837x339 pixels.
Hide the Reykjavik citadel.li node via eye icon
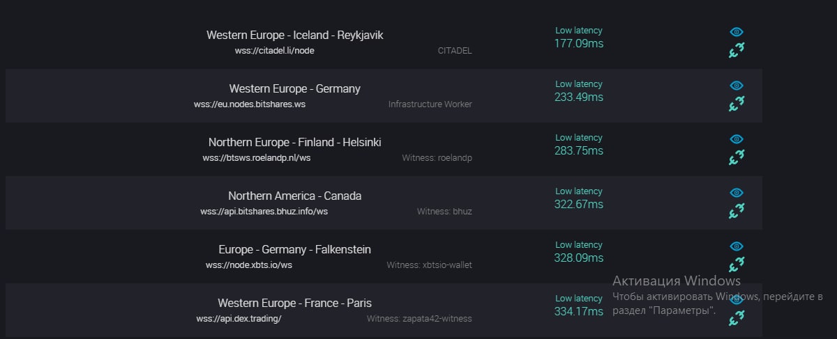(x=737, y=32)
